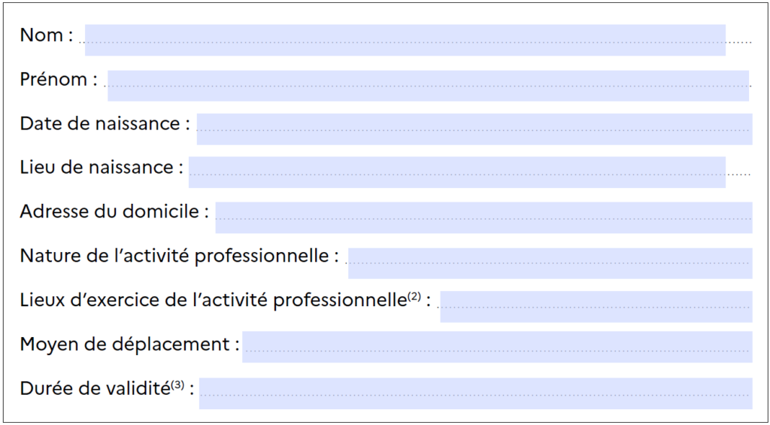Select the "Date de naissance :" label

click(x=105, y=124)
